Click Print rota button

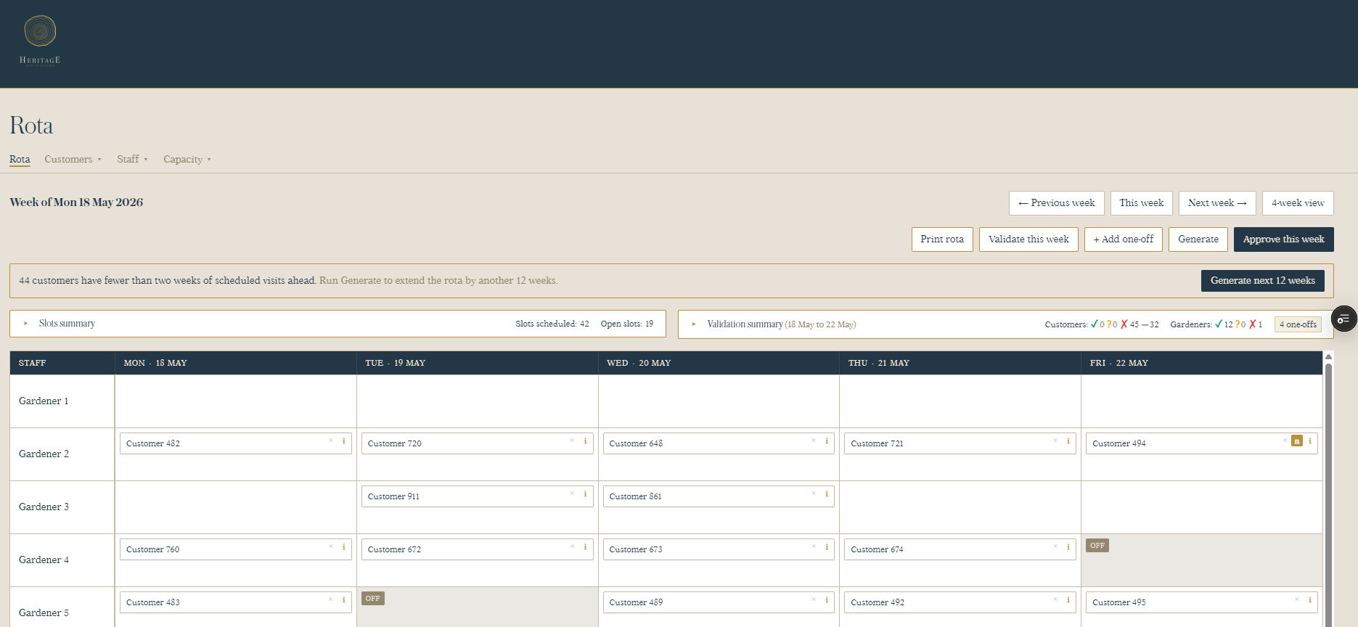click(x=942, y=239)
